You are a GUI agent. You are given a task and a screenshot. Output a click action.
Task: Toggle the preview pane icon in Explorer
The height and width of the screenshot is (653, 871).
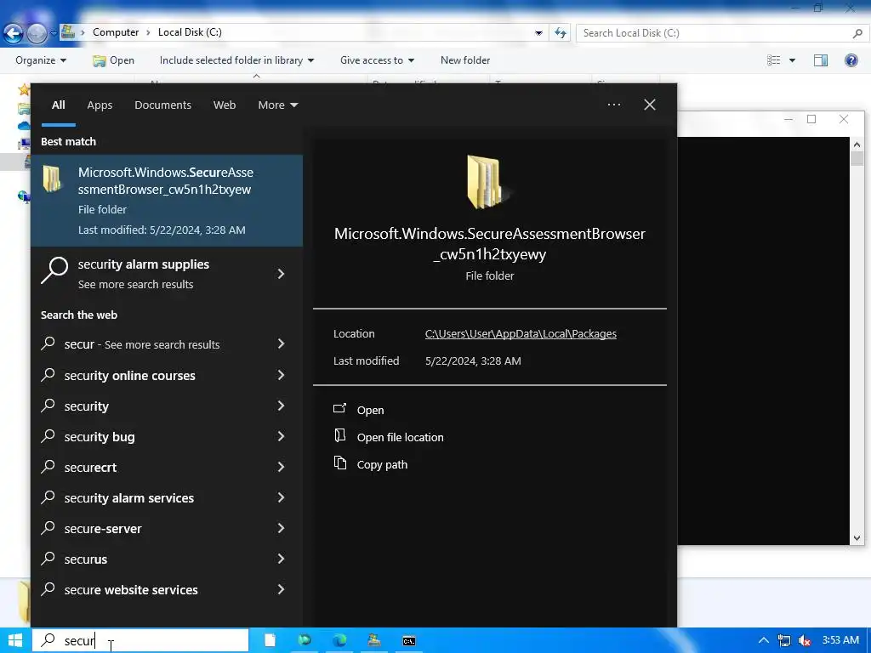coord(821,60)
